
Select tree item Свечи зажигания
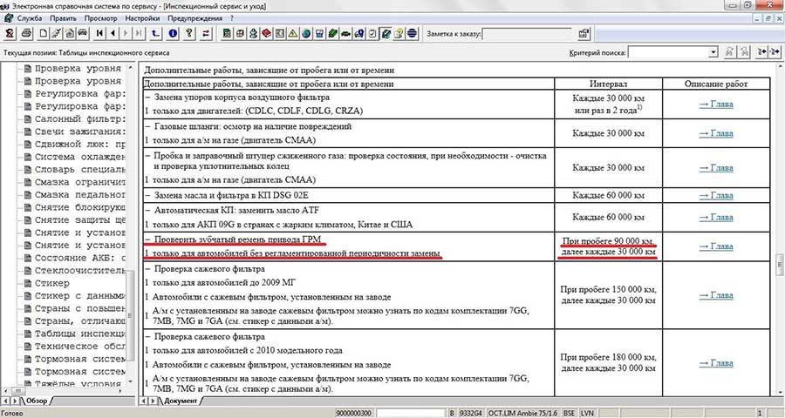click(x=80, y=131)
